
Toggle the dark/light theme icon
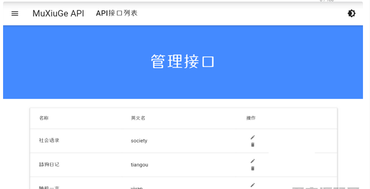pos(351,14)
